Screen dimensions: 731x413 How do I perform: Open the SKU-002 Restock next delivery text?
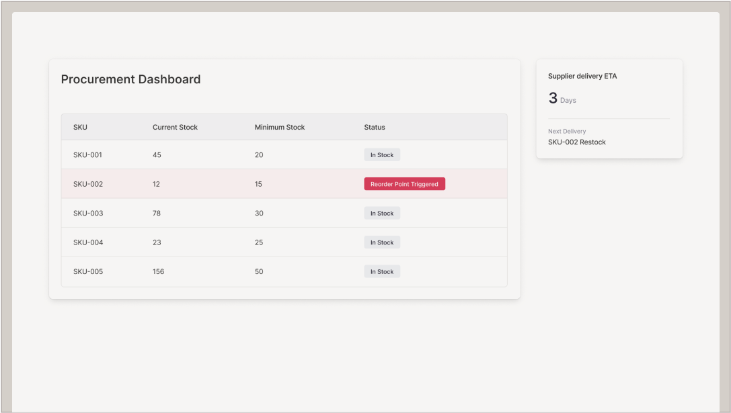pos(577,142)
